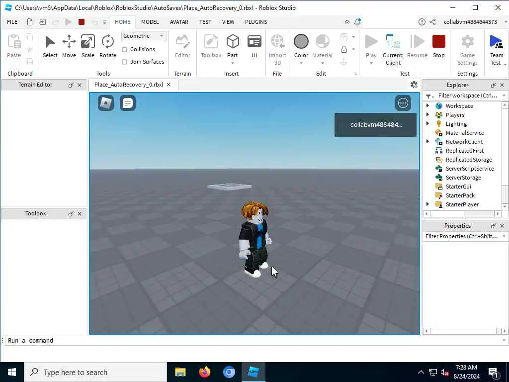
Task: Activate the Rotate tool
Action: point(107,42)
